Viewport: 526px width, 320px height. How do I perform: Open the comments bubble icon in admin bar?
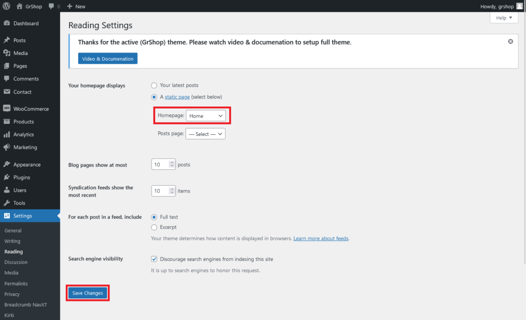coord(51,6)
